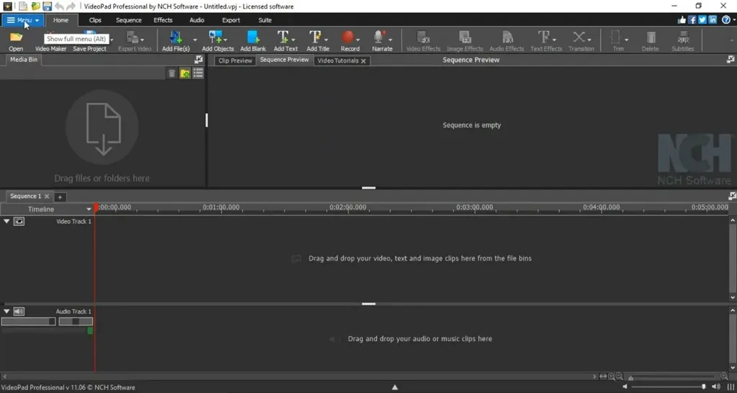Close the Sequence 1 tab
The width and height of the screenshot is (737, 393).
coord(47,196)
